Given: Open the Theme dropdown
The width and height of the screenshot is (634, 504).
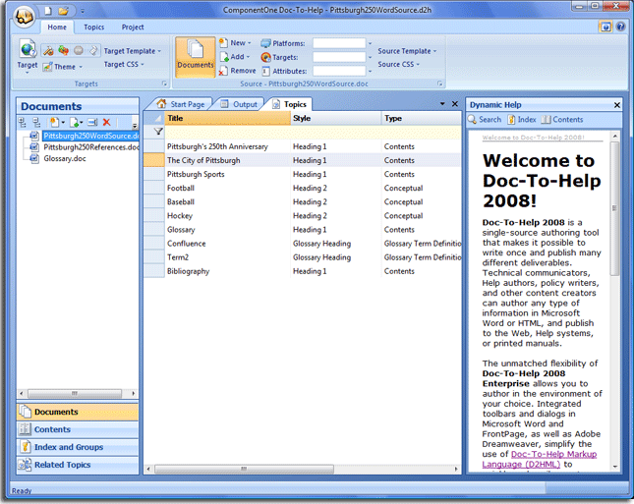Looking at the screenshot, I should (63, 67).
